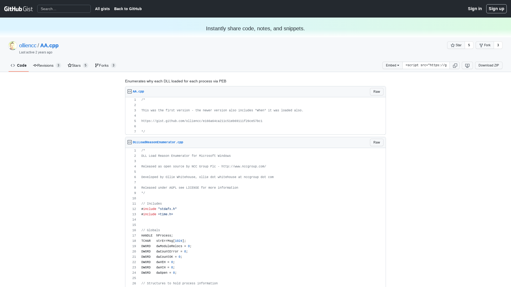Viewport: 511px width, 287px height.
Task: Click the gist.github.com URL comment line
Action: point(202,121)
